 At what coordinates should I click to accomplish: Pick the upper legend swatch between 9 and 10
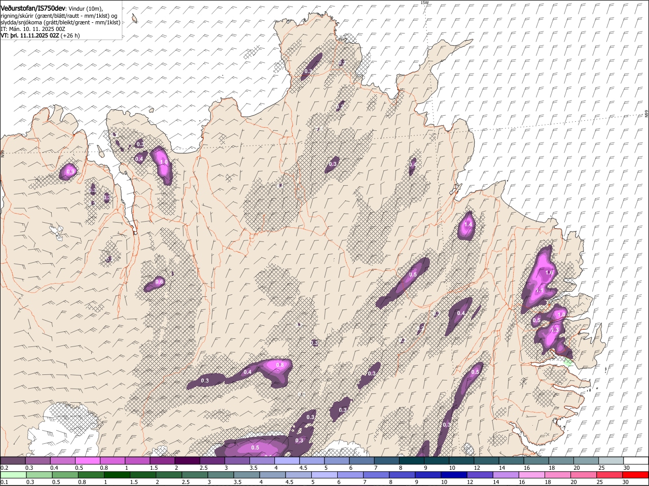click(436, 460)
